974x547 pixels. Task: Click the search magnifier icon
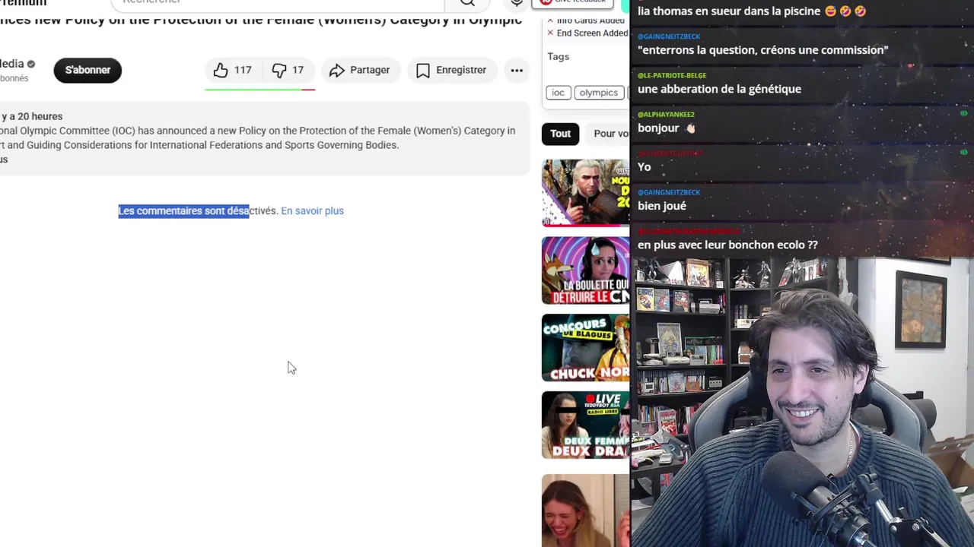tap(467, 3)
